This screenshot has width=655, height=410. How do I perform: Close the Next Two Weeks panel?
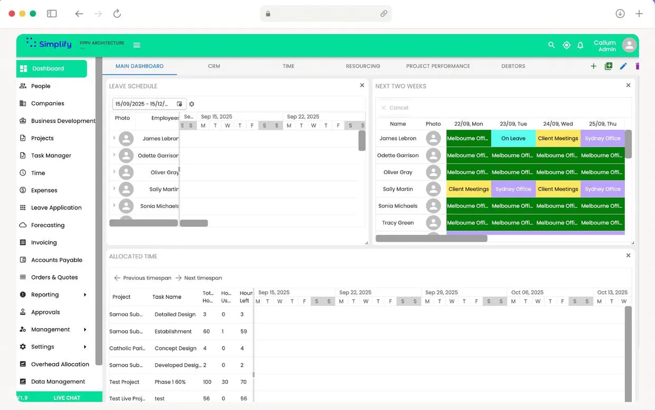coord(628,85)
